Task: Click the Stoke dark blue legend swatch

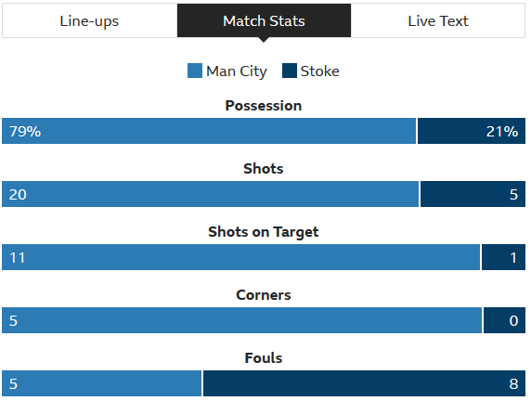Action: tap(290, 71)
